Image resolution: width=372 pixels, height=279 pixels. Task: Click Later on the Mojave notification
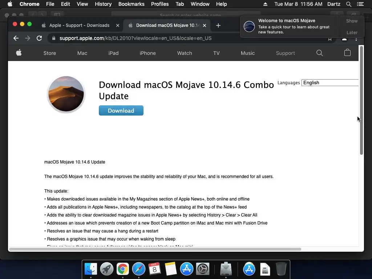[x=352, y=32]
